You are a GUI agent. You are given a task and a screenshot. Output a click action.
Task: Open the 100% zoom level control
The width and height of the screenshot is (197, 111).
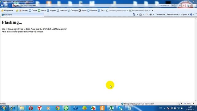[189, 104]
